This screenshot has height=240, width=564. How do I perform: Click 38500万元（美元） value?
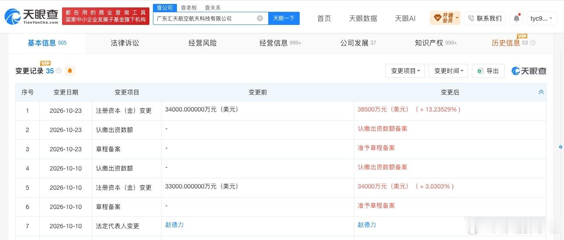383,109
